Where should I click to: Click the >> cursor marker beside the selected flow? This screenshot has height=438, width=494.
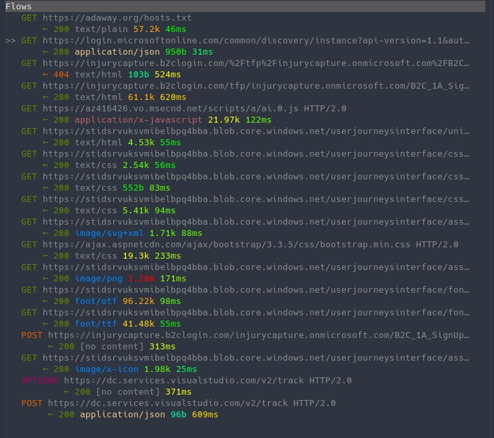[10, 40]
